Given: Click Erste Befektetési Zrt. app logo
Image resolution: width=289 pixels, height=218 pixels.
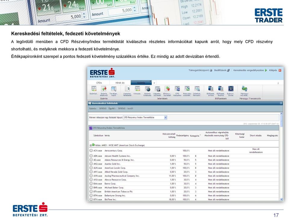Looking at the screenshot, I should point(102,73).
